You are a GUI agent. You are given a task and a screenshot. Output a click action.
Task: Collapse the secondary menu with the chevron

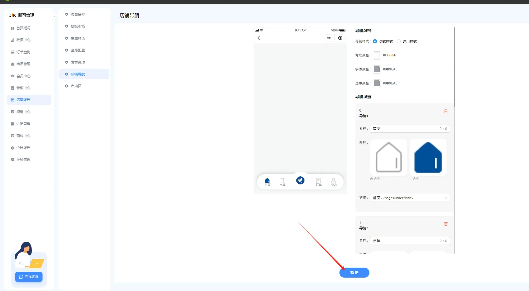coord(54,15)
